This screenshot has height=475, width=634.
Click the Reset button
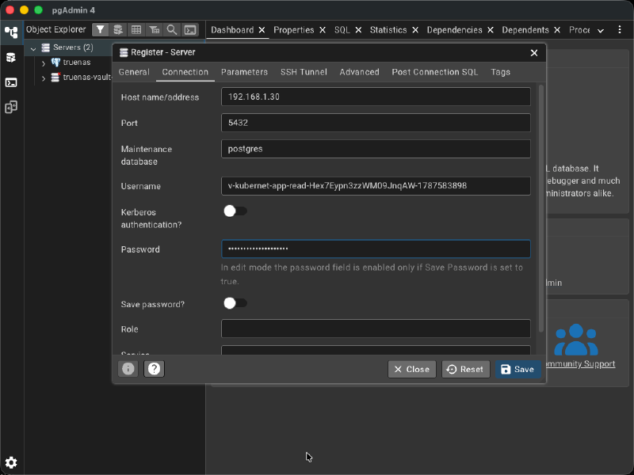(466, 369)
